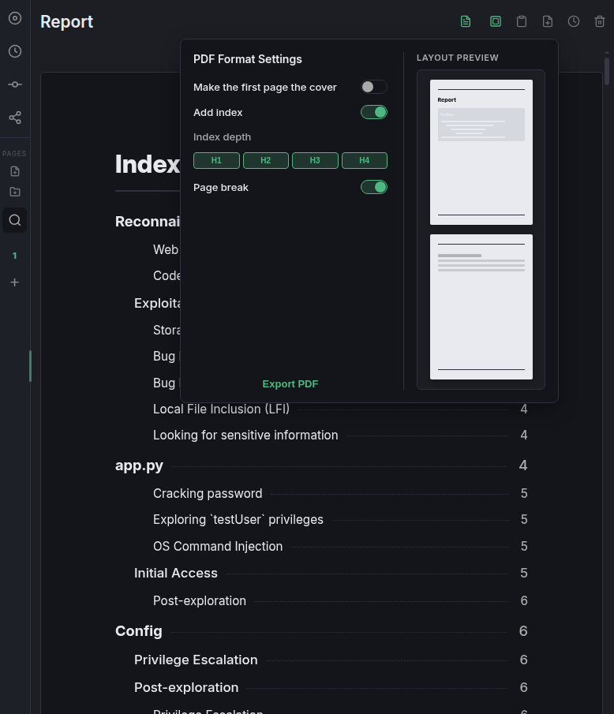The image size is (614, 714).
Task: Open Exploring `testUser` privileges entry
Action: coord(339,520)
